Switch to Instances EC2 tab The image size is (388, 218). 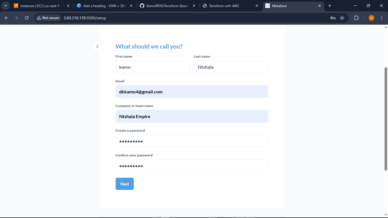click(x=40, y=6)
